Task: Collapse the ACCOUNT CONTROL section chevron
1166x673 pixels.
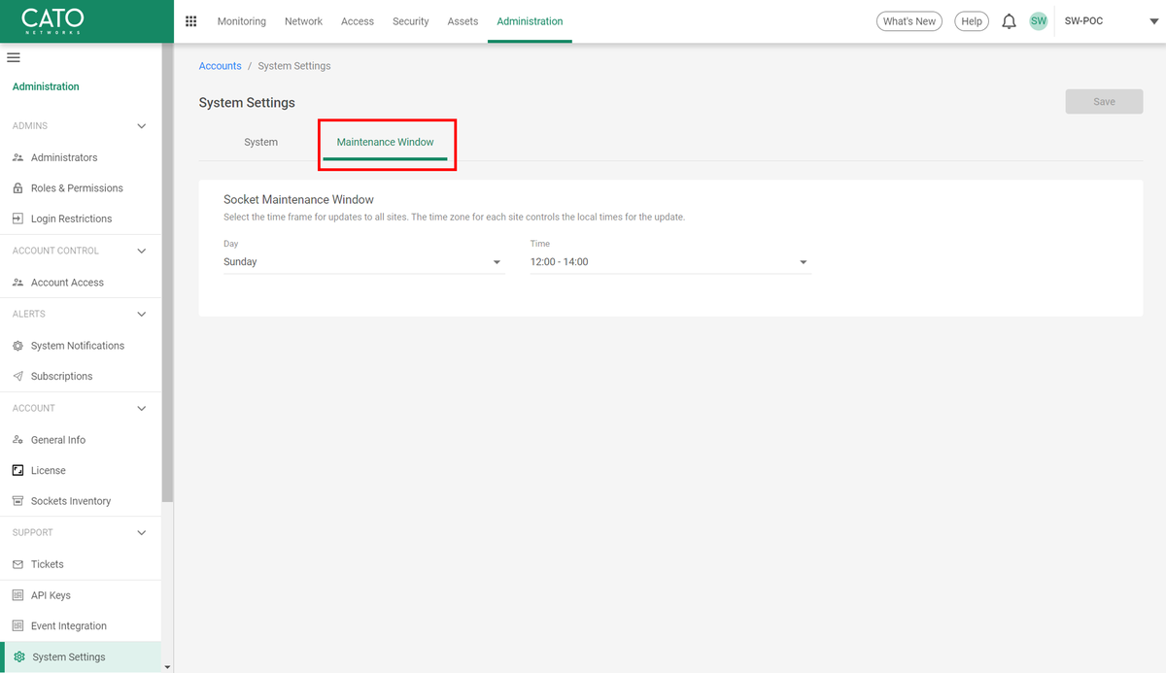Action: [x=142, y=251]
